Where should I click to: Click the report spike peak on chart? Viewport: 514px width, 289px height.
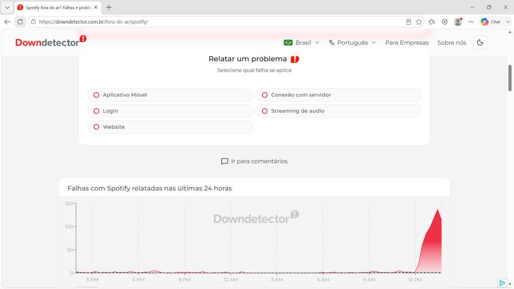click(x=438, y=210)
